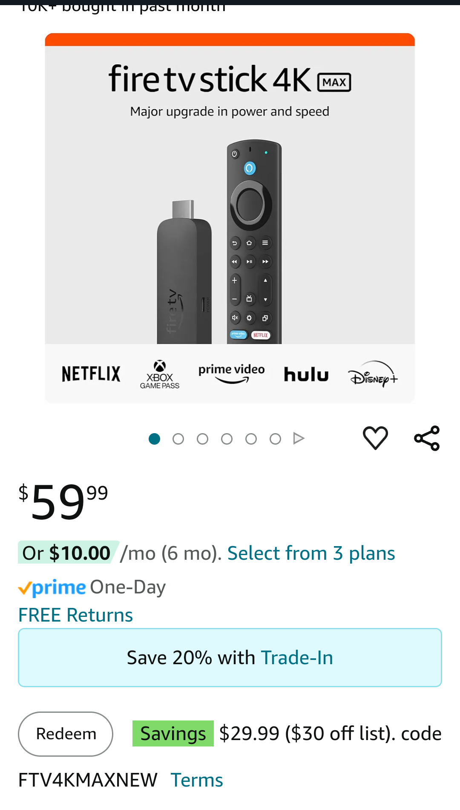460x810 pixels.
Task: Tap the Or $10.00 monthly payment label
Action: click(66, 553)
